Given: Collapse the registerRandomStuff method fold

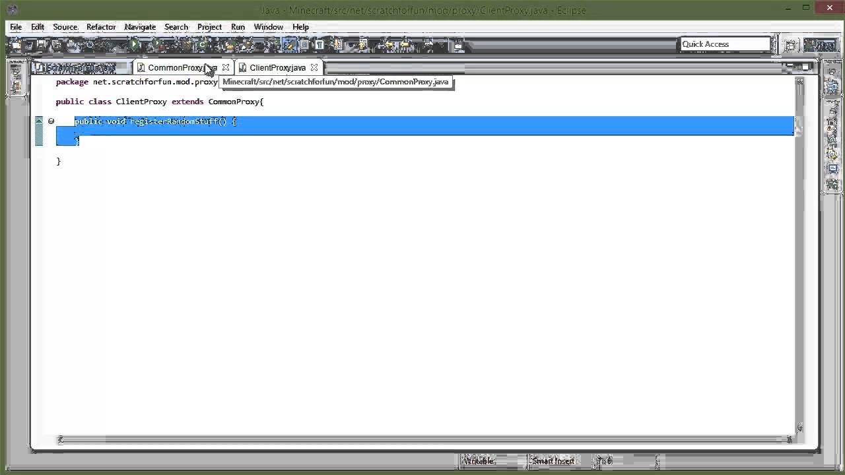Looking at the screenshot, I should (51, 121).
